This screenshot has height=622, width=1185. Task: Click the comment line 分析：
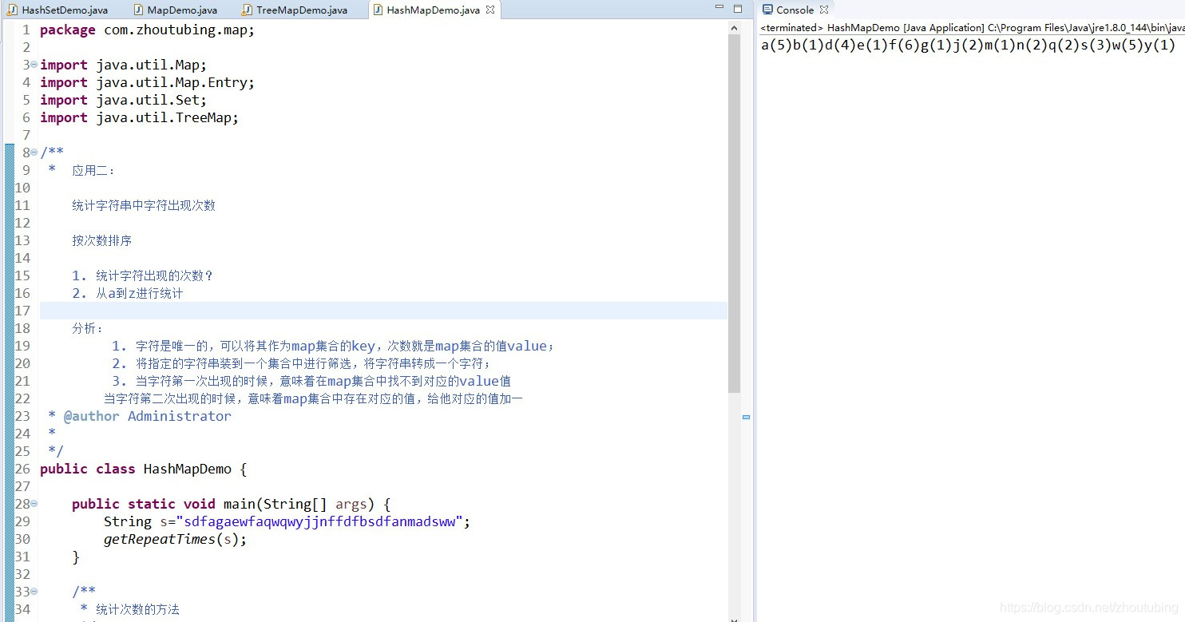[x=88, y=328]
